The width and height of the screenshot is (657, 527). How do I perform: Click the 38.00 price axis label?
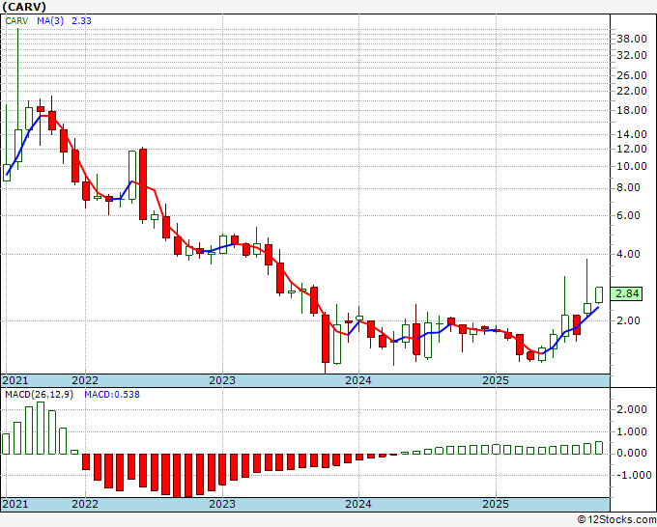click(632, 39)
